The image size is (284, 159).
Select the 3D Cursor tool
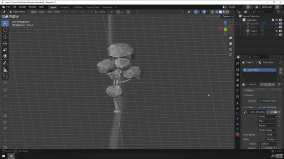(x=5, y=30)
